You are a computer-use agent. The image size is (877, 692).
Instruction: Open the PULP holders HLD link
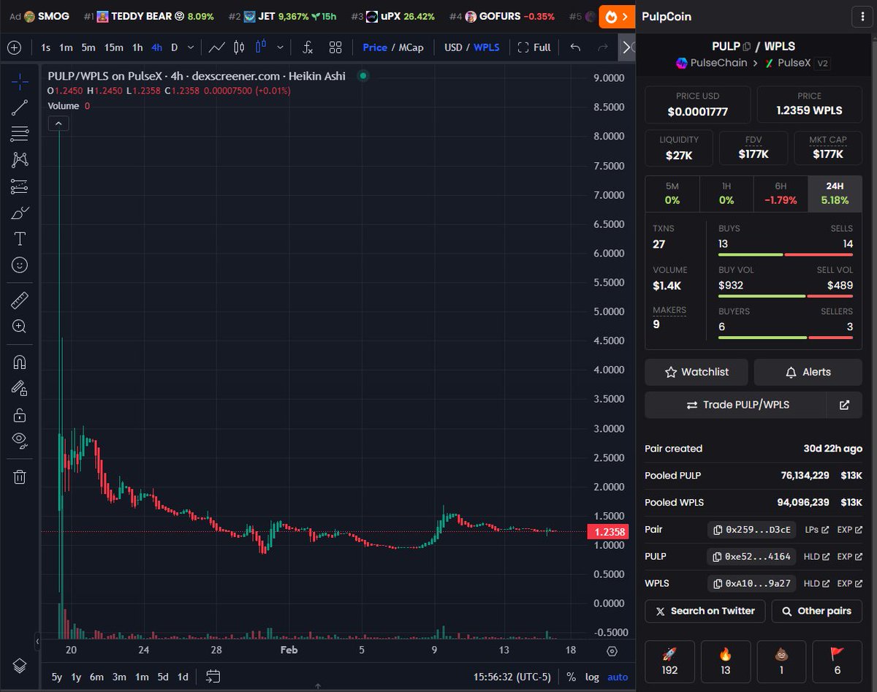[x=817, y=557]
